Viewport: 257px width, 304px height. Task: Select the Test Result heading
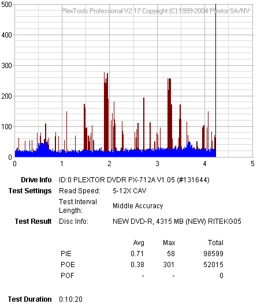click(33, 221)
